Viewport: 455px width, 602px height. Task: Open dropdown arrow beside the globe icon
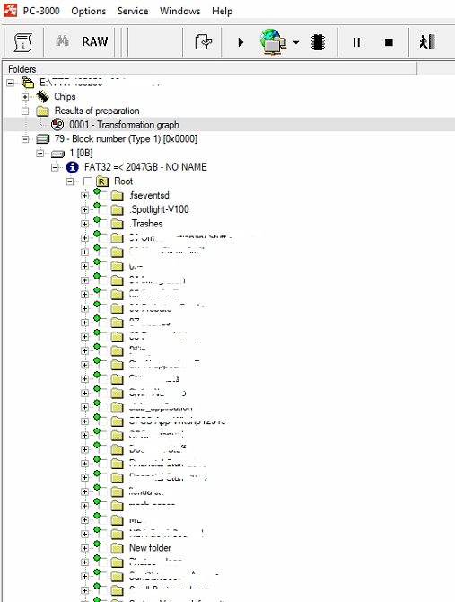coord(296,42)
